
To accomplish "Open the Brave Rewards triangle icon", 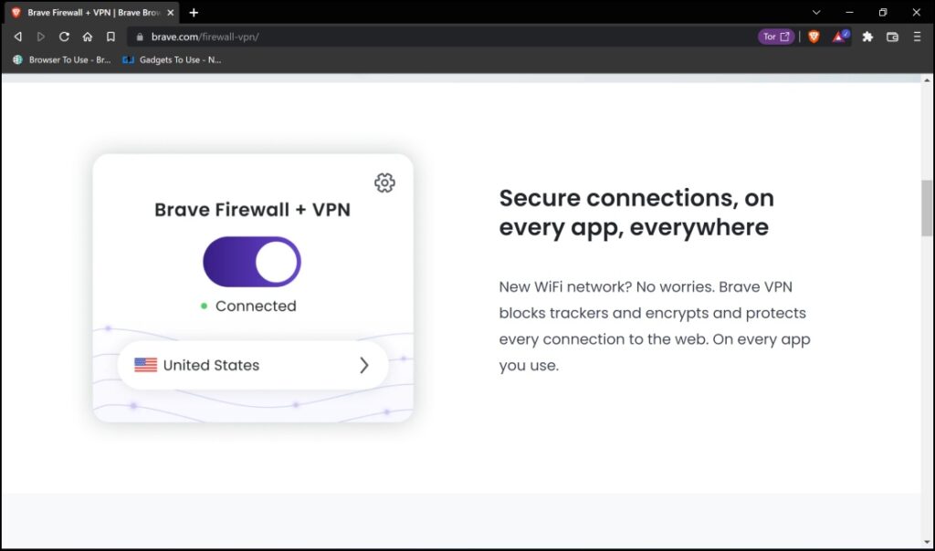I will 840,36.
